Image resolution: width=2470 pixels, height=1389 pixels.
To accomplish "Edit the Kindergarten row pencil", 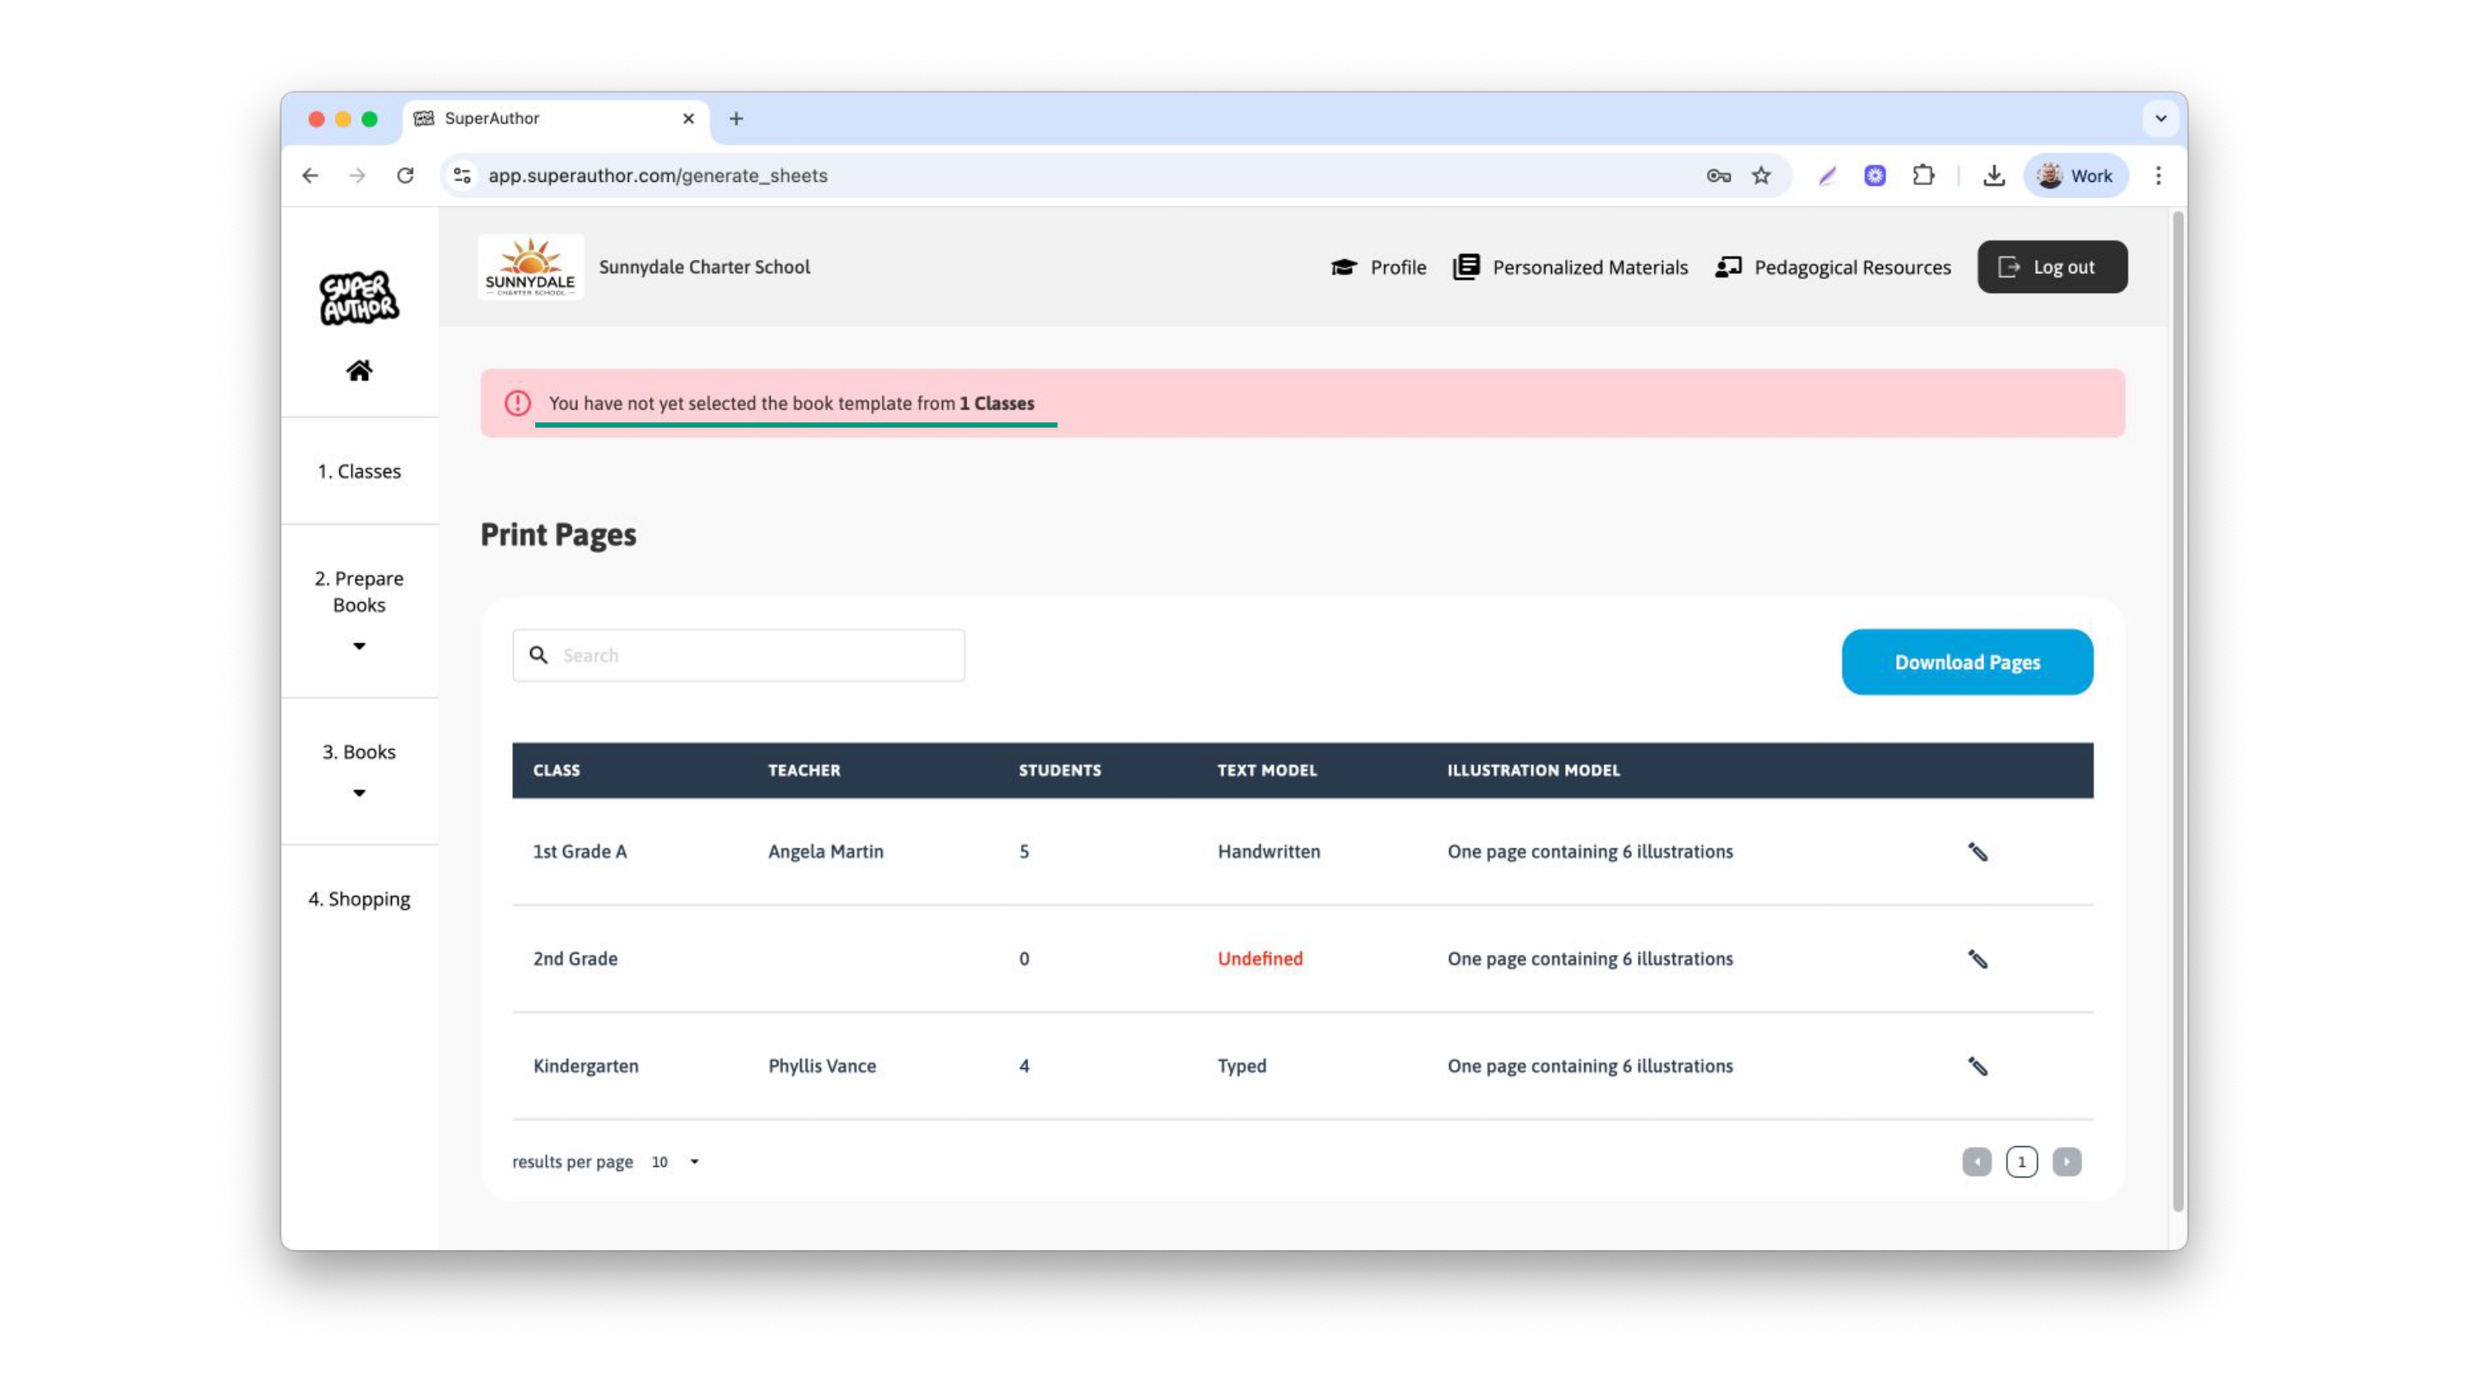I will [1977, 1066].
